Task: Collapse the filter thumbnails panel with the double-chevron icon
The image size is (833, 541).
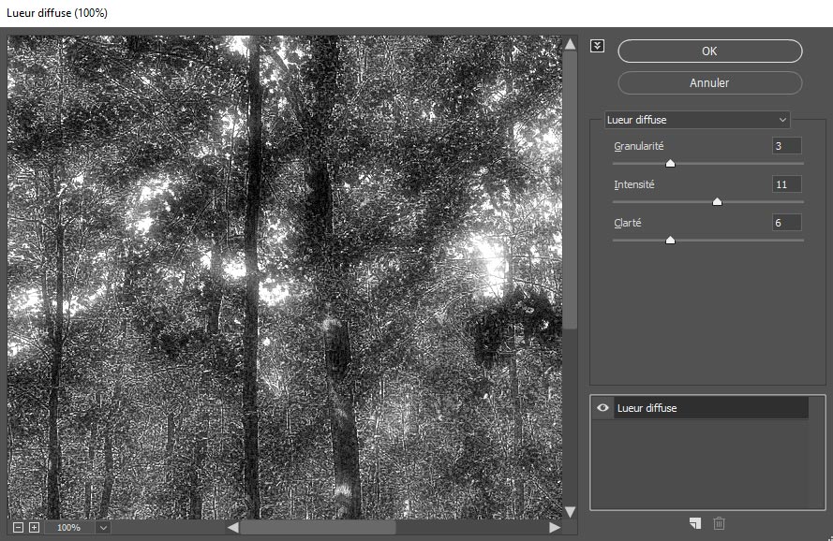Action: click(x=598, y=46)
